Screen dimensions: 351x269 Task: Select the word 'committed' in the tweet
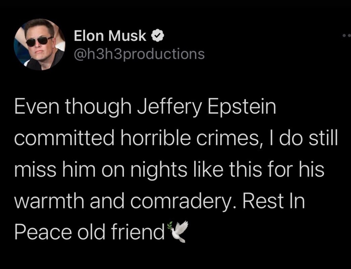(x=65, y=138)
